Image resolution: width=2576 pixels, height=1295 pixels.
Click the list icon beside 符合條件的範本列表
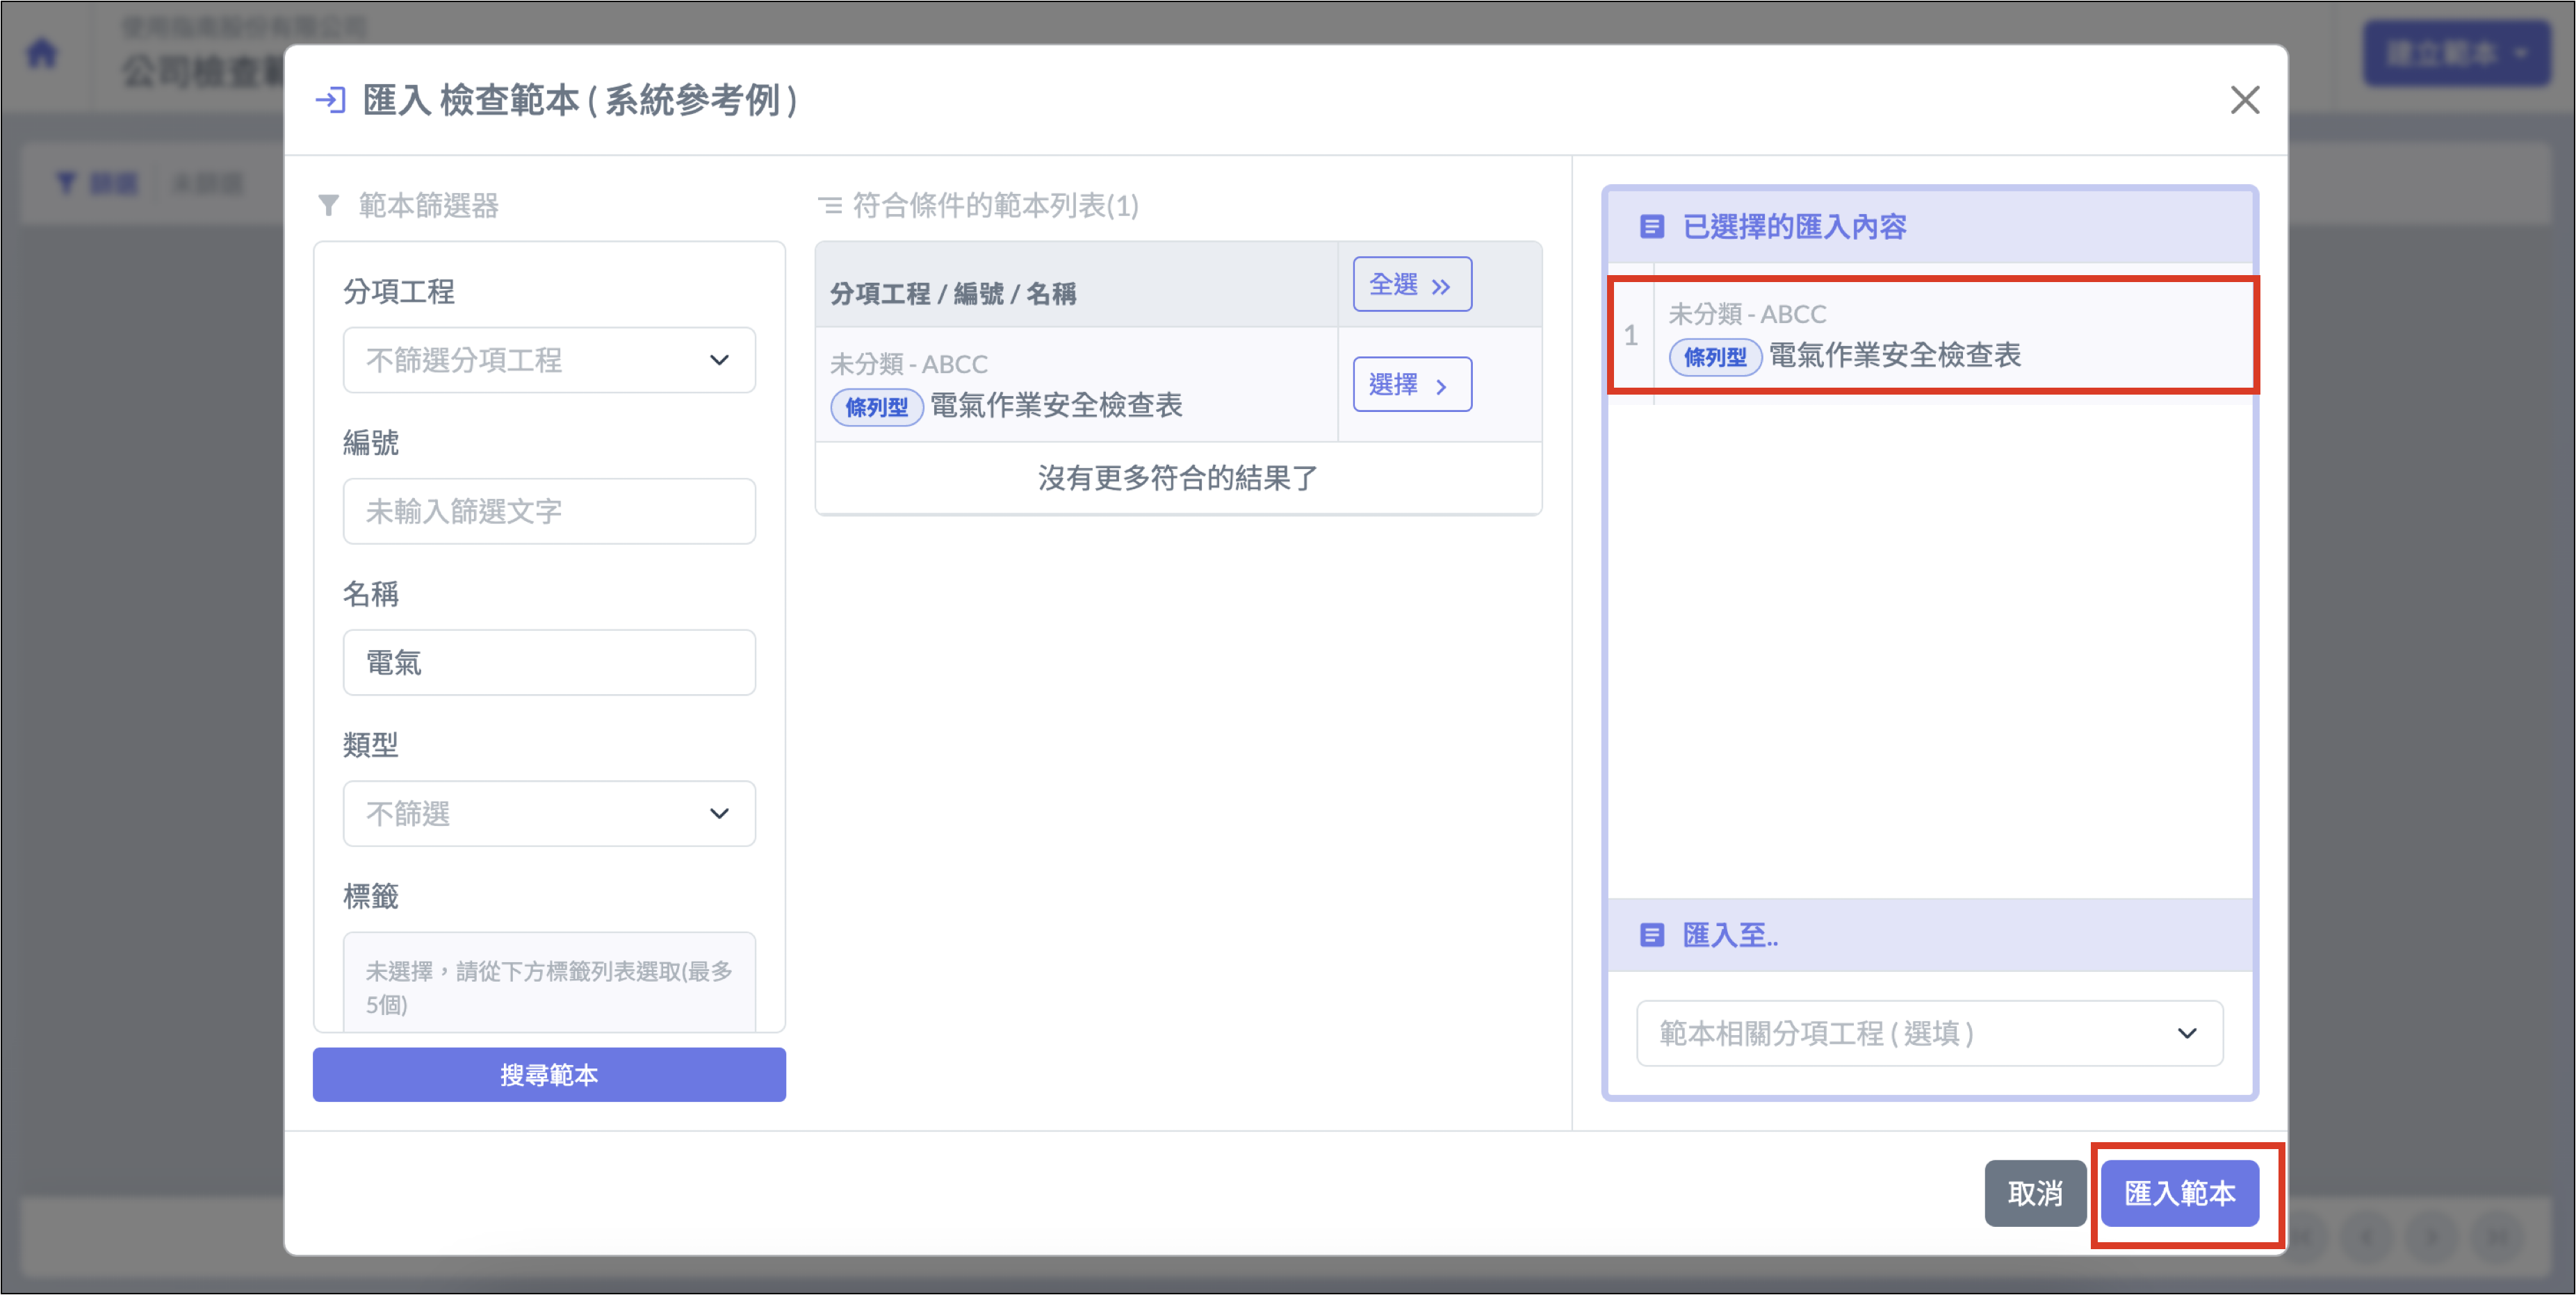[x=829, y=206]
